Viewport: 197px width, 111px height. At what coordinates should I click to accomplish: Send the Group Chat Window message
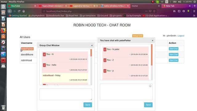click(88, 105)
